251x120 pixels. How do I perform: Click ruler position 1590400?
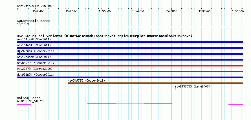coord(39,11)
